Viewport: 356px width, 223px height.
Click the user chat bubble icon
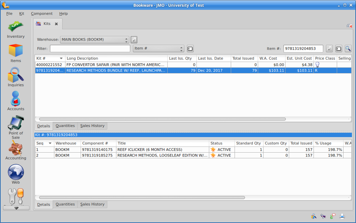(x=333, y=216)
